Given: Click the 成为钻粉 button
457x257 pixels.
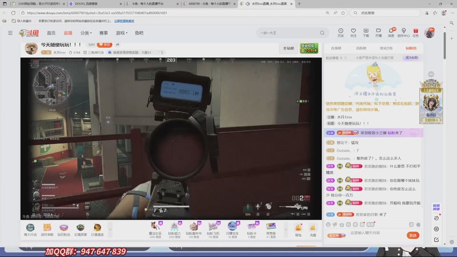Looking at the screenshot, I should (411, 58).
